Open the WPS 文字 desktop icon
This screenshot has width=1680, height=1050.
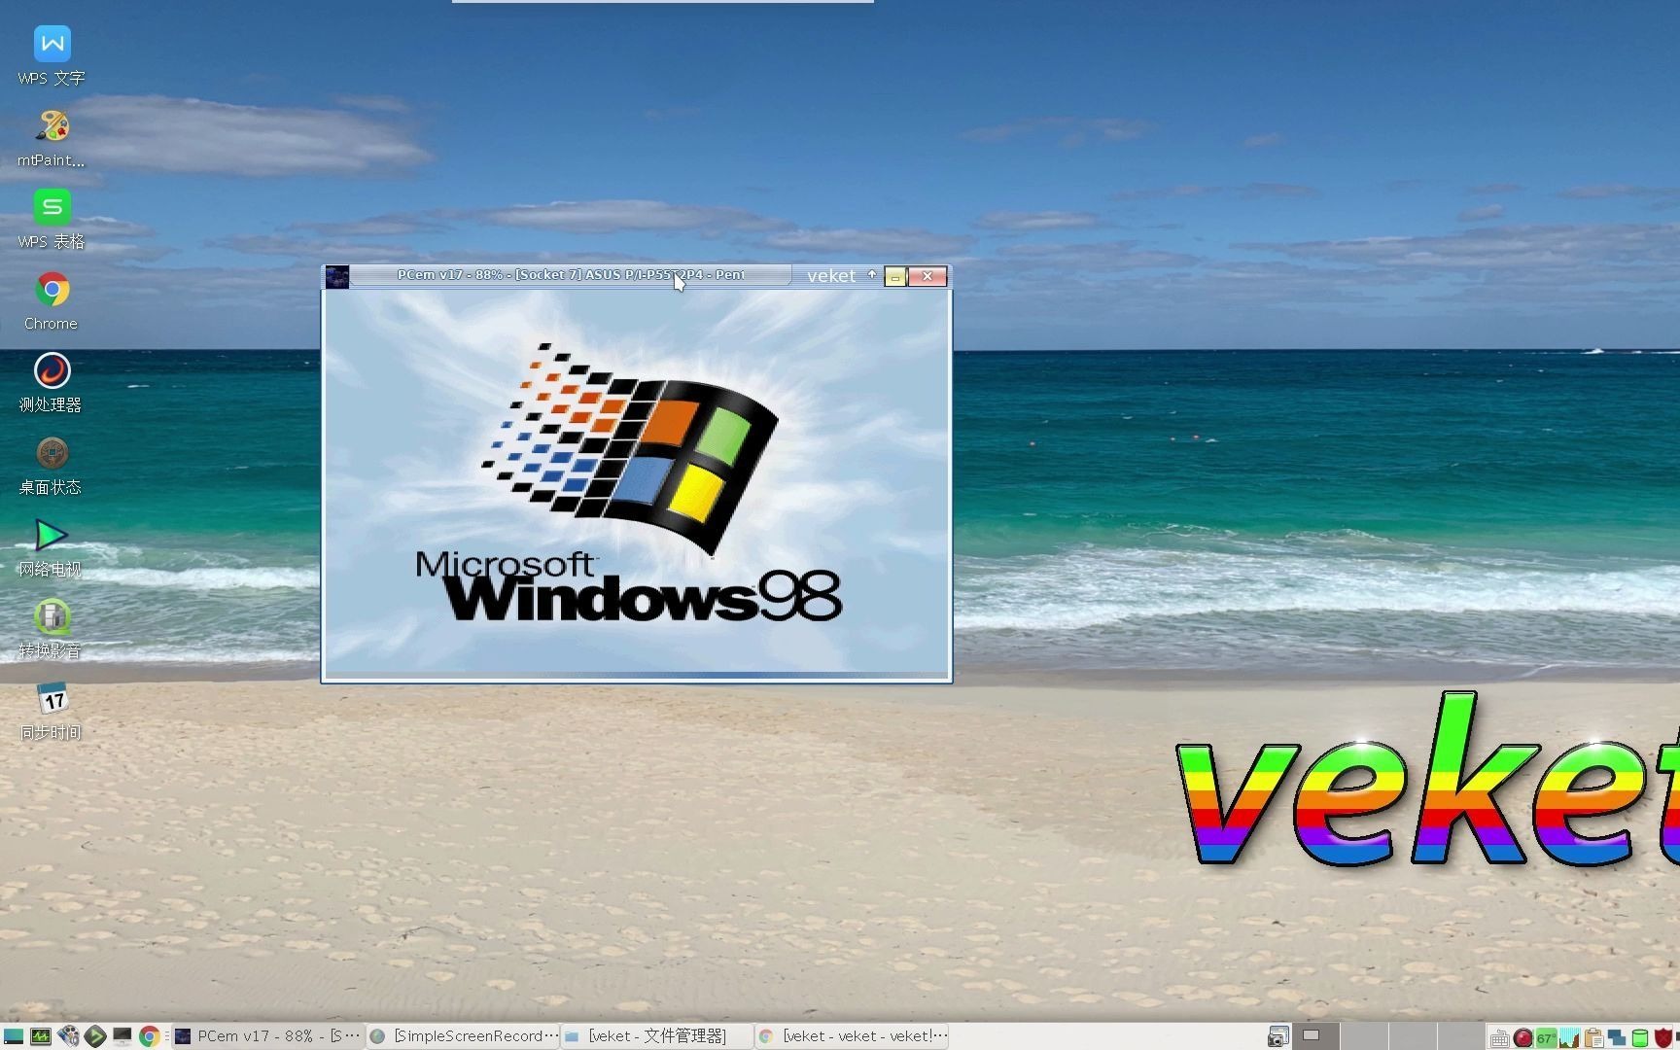click(52, 56)
